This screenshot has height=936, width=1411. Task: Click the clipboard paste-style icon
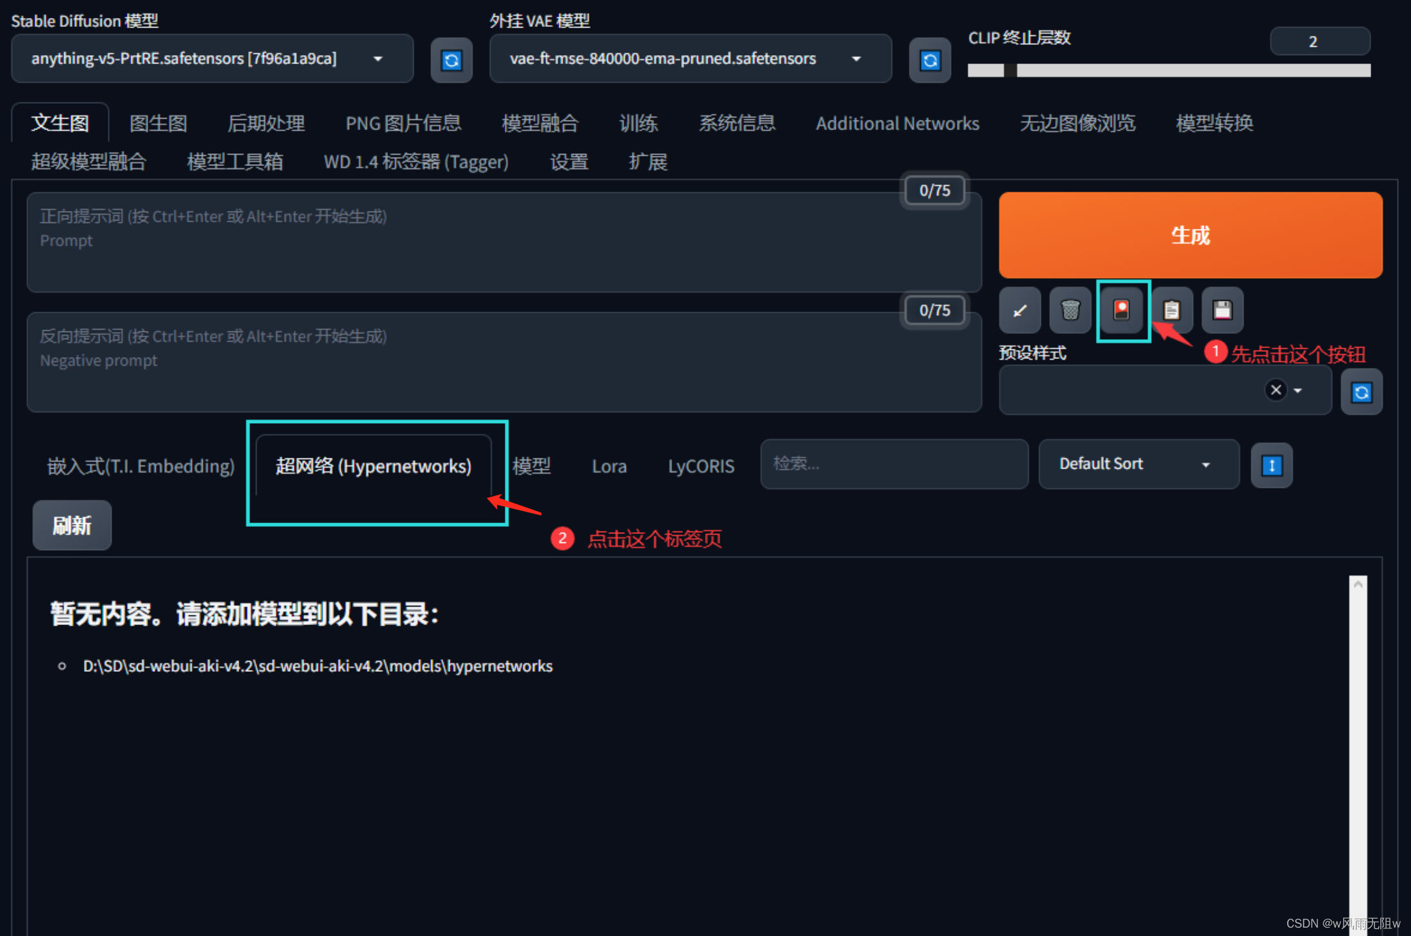click(x=1172, y=310)
